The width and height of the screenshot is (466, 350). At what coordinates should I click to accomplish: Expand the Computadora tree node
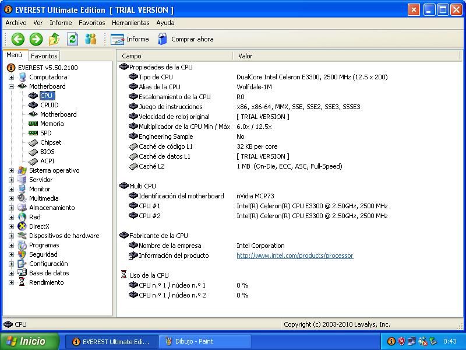[x=11, y=78]
